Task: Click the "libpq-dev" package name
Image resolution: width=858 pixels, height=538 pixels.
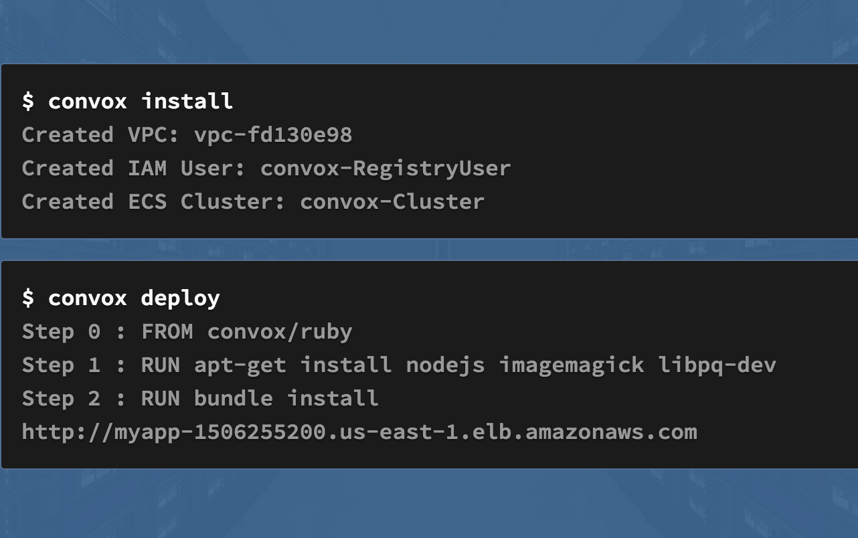Action: click(717, 365)
